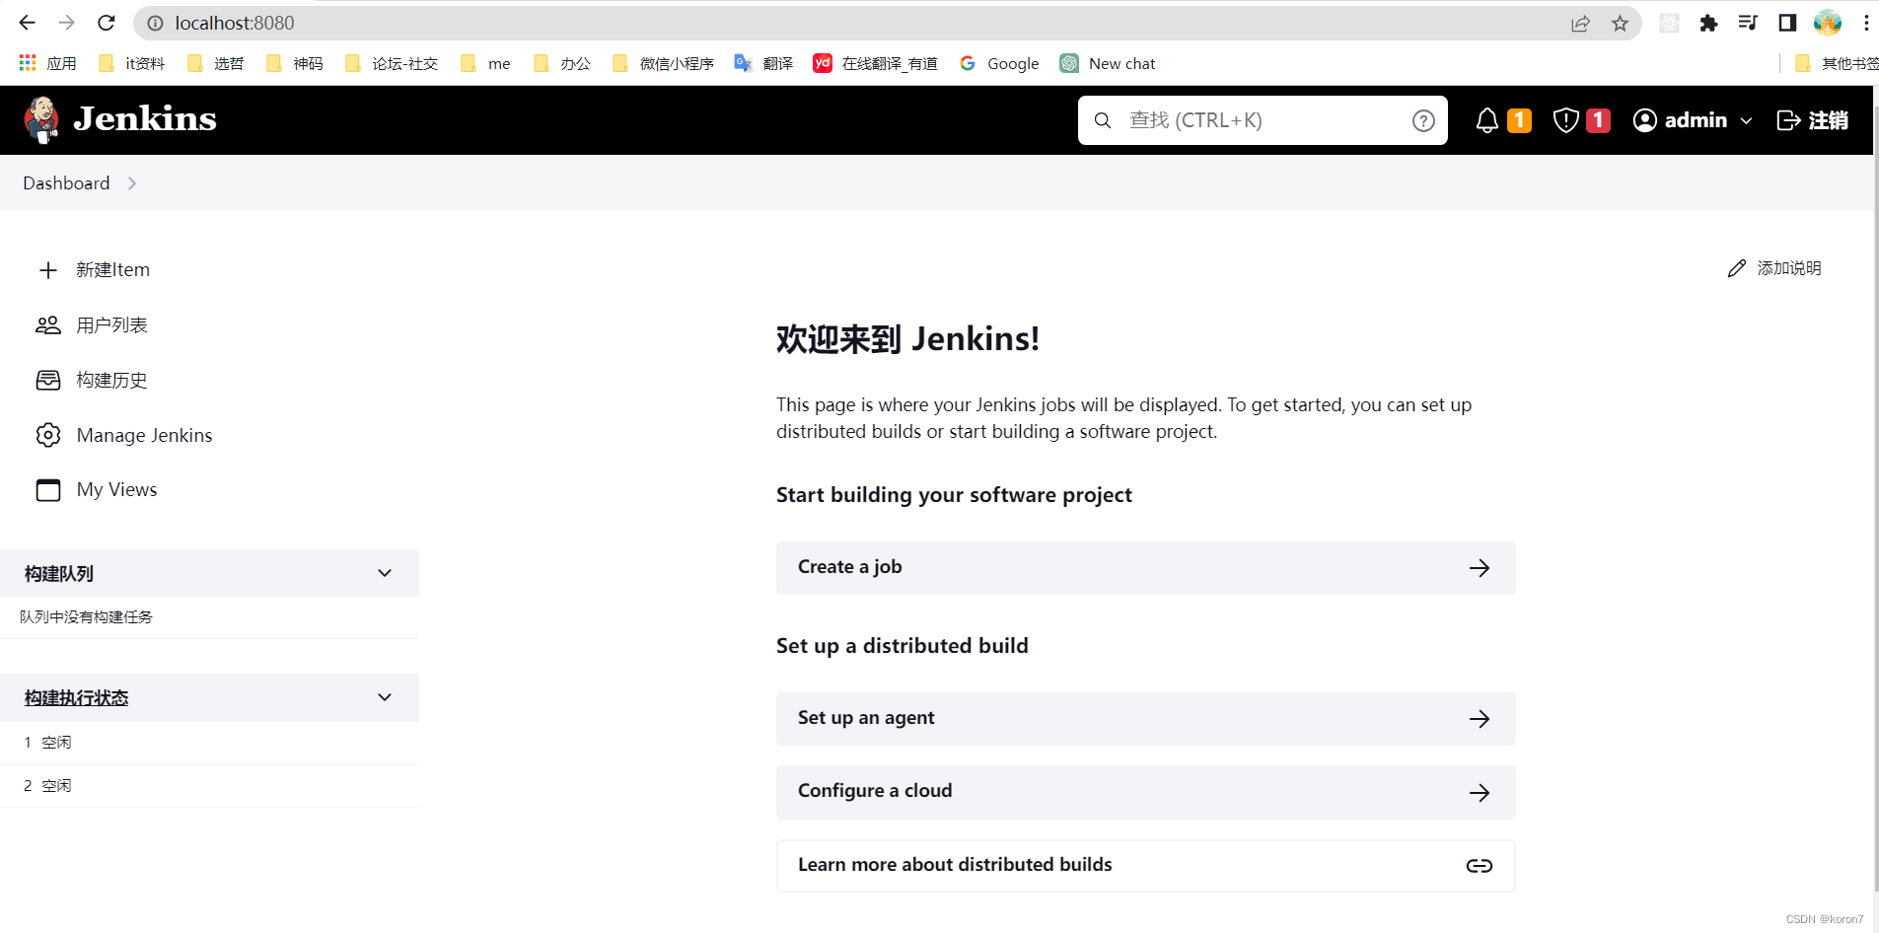
Task: Bookmark this page with the star icon
Action: (x=1620, y=24)
